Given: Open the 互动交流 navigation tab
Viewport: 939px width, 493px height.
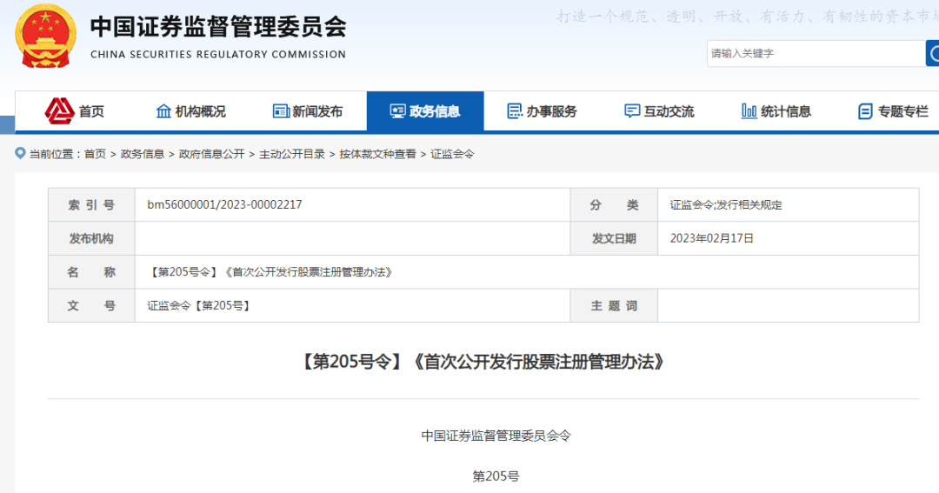Looking at the screenshot, I should click(x=659, y=110).
